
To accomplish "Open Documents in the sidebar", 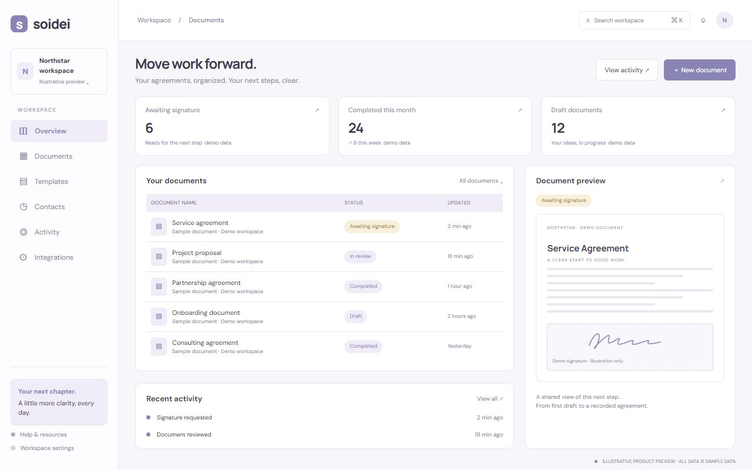I will pos(59,156).
